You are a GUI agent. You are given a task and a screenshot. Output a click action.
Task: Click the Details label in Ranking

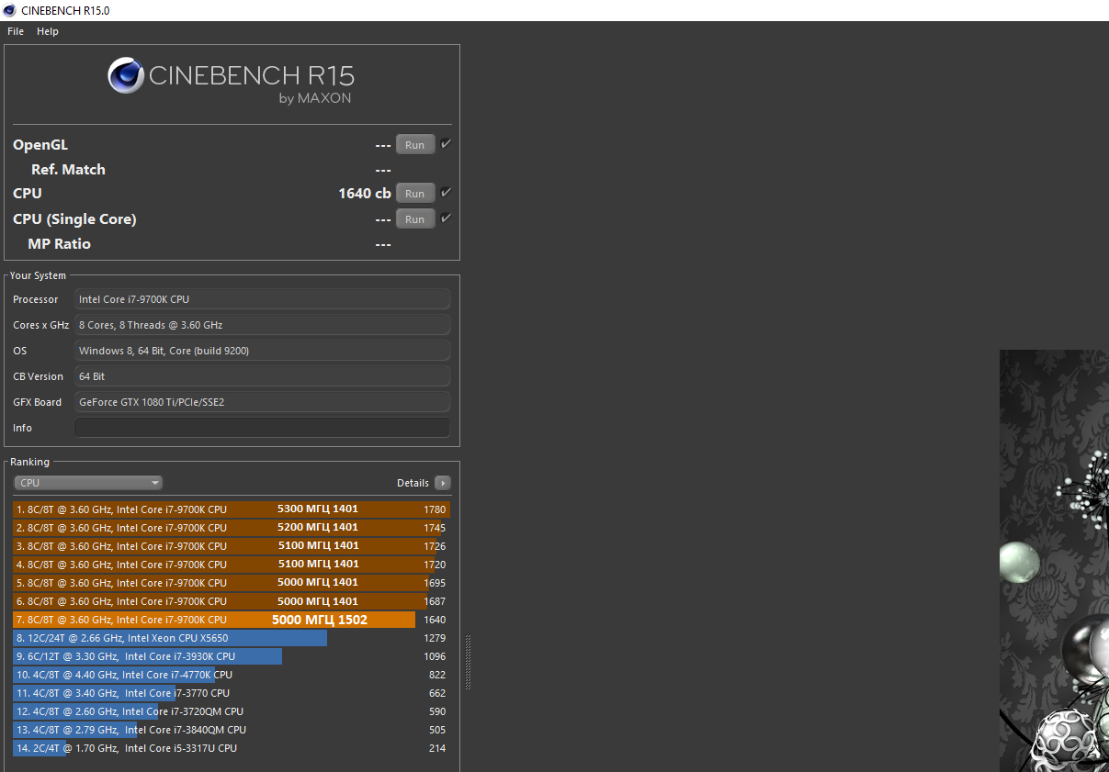point(413,483)
